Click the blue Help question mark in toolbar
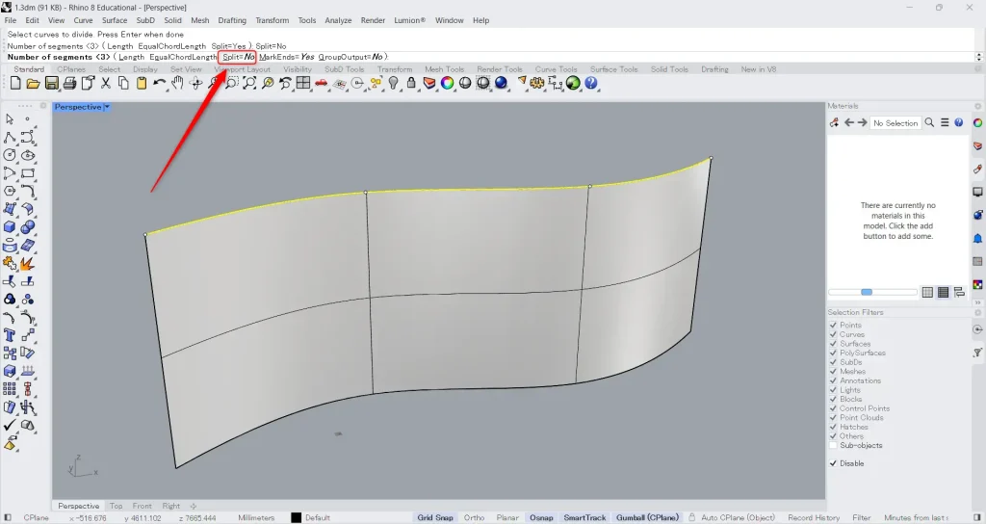This screenshot has width=986, height=524. [x=591, y=83]
